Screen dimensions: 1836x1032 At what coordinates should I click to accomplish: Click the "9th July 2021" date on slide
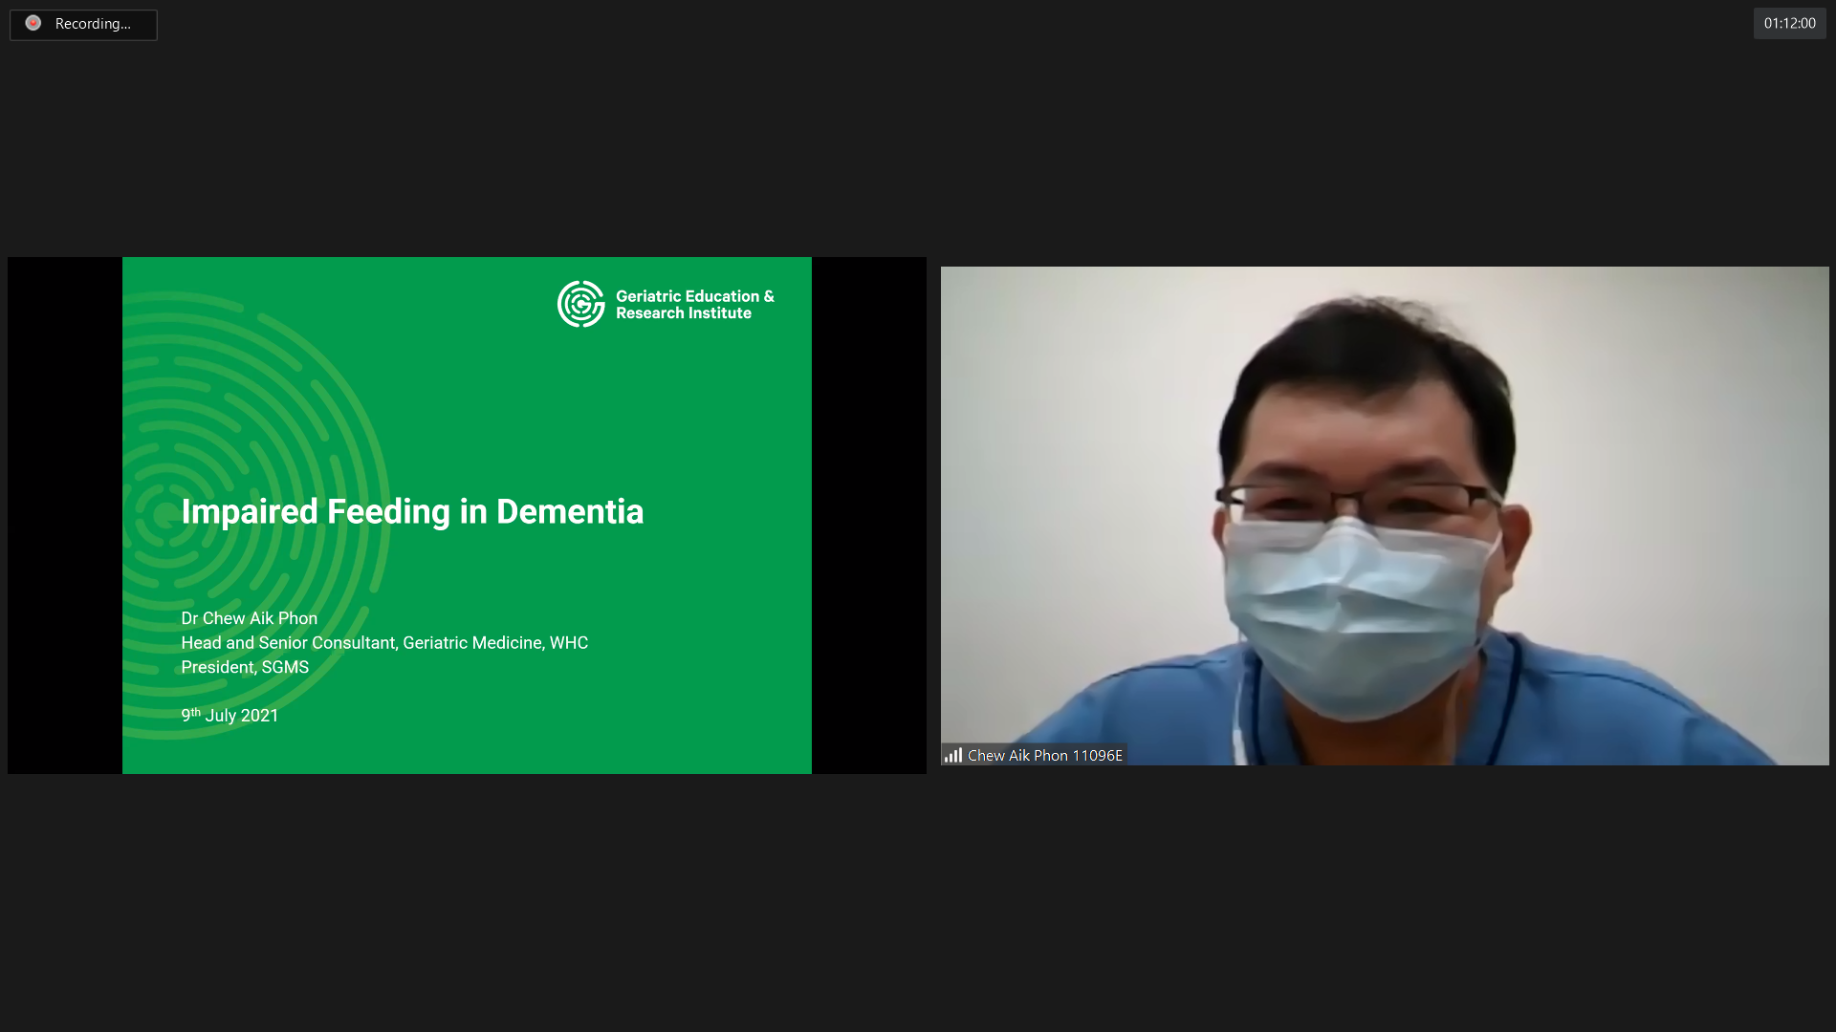(229, 716)
